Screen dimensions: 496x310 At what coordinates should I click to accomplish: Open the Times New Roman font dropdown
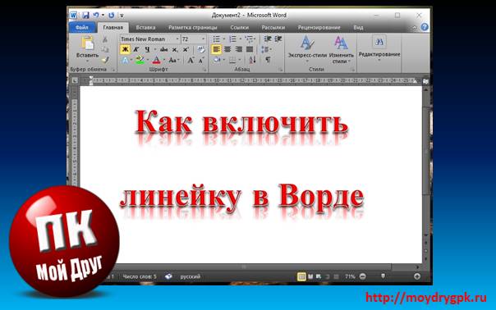(177, 39)
